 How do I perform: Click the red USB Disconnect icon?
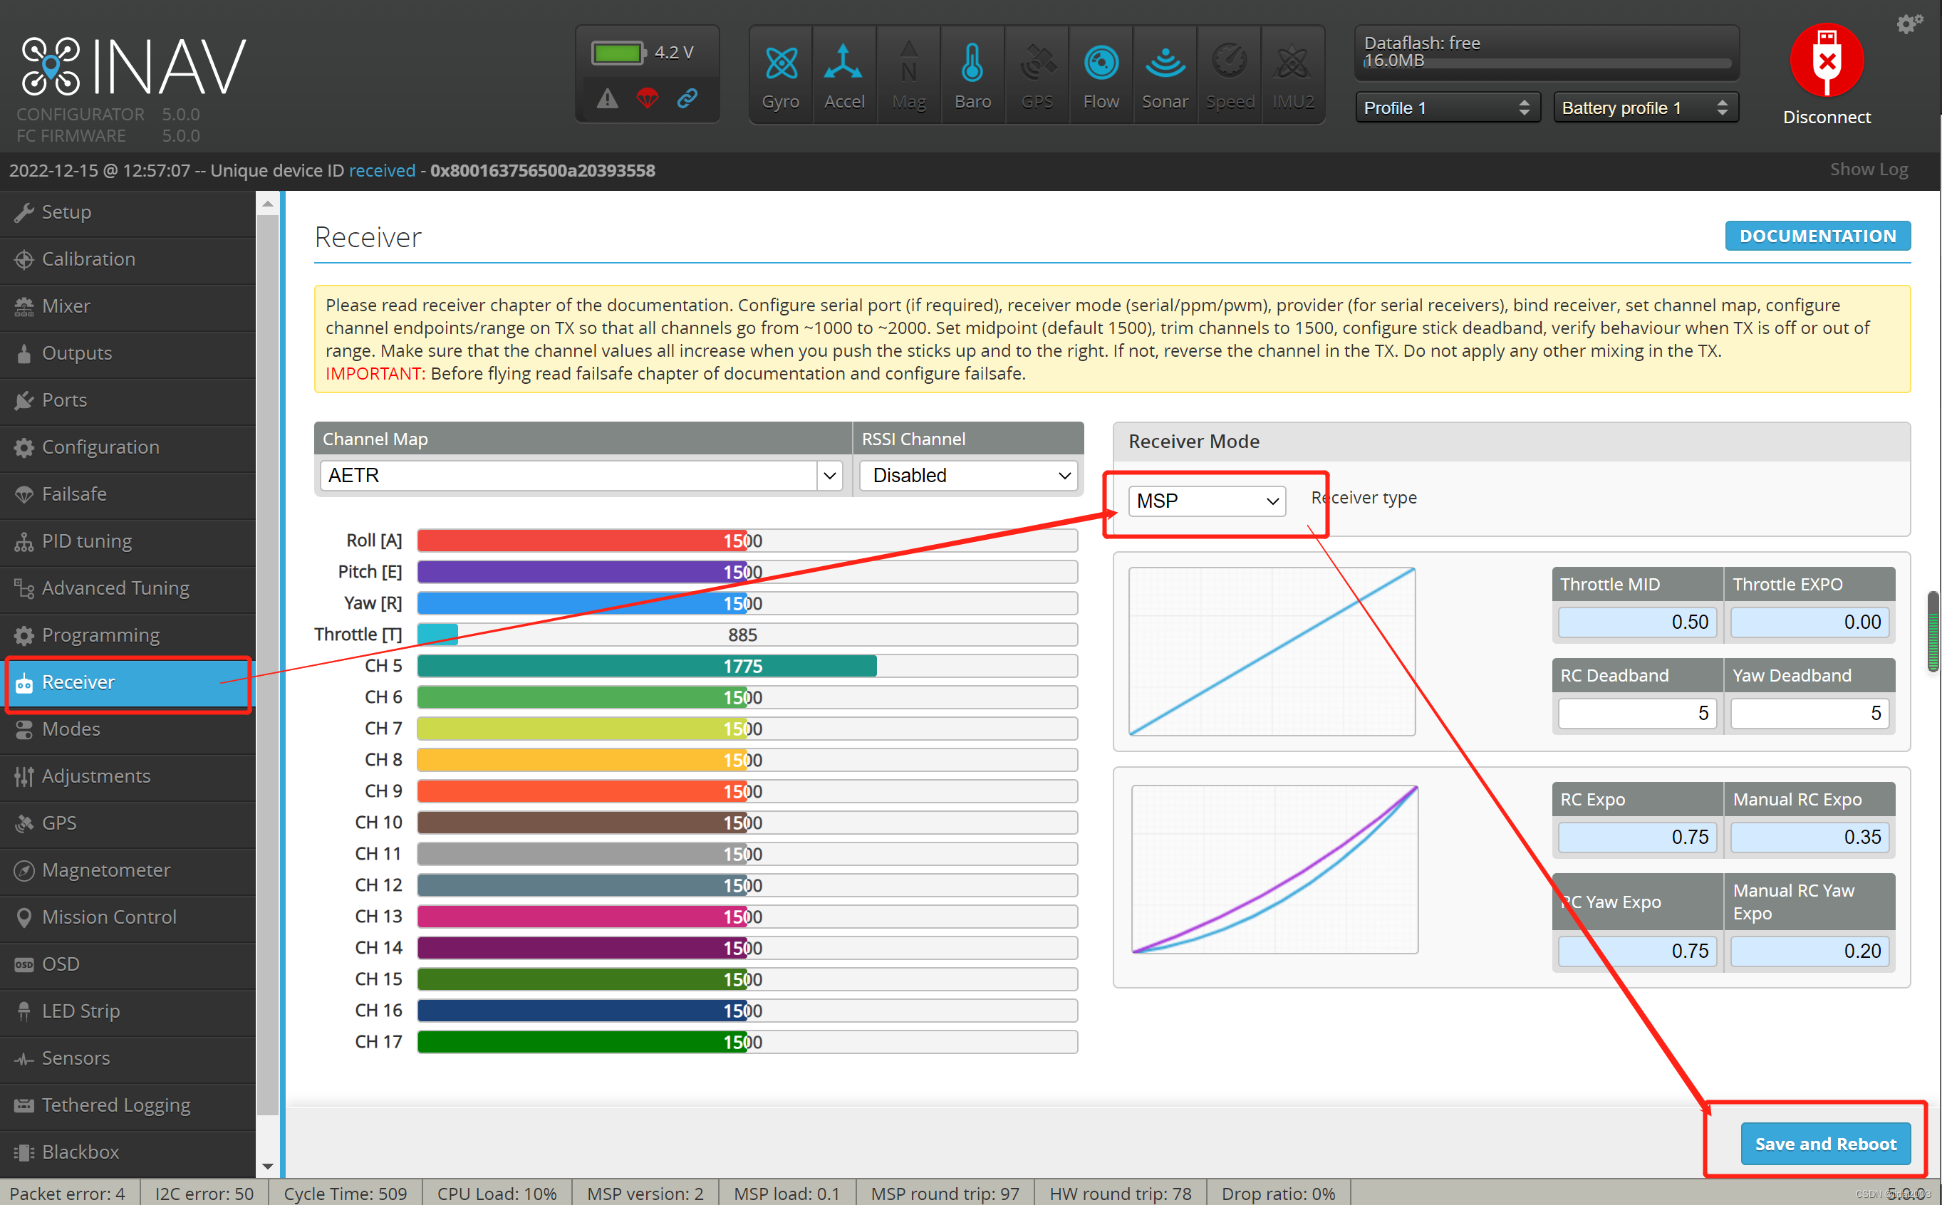pyautogui.click(x=1827, y=61)
